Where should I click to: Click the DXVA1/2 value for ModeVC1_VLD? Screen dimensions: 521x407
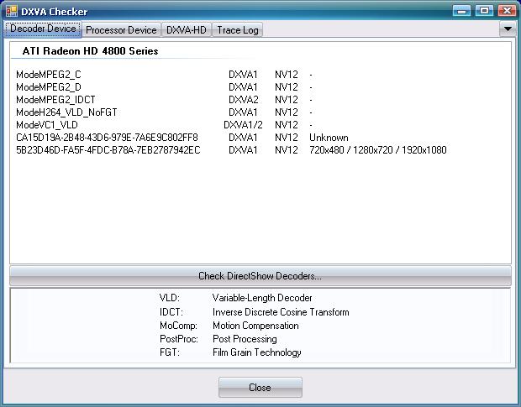243,125
